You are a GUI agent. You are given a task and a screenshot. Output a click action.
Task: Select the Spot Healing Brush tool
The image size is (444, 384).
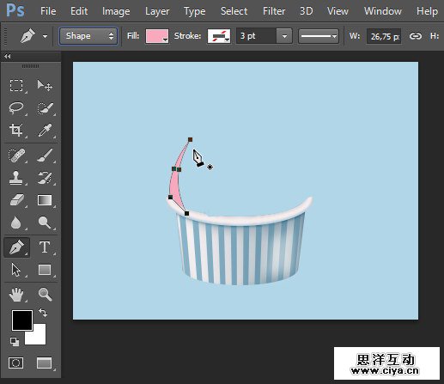point(16,155)
